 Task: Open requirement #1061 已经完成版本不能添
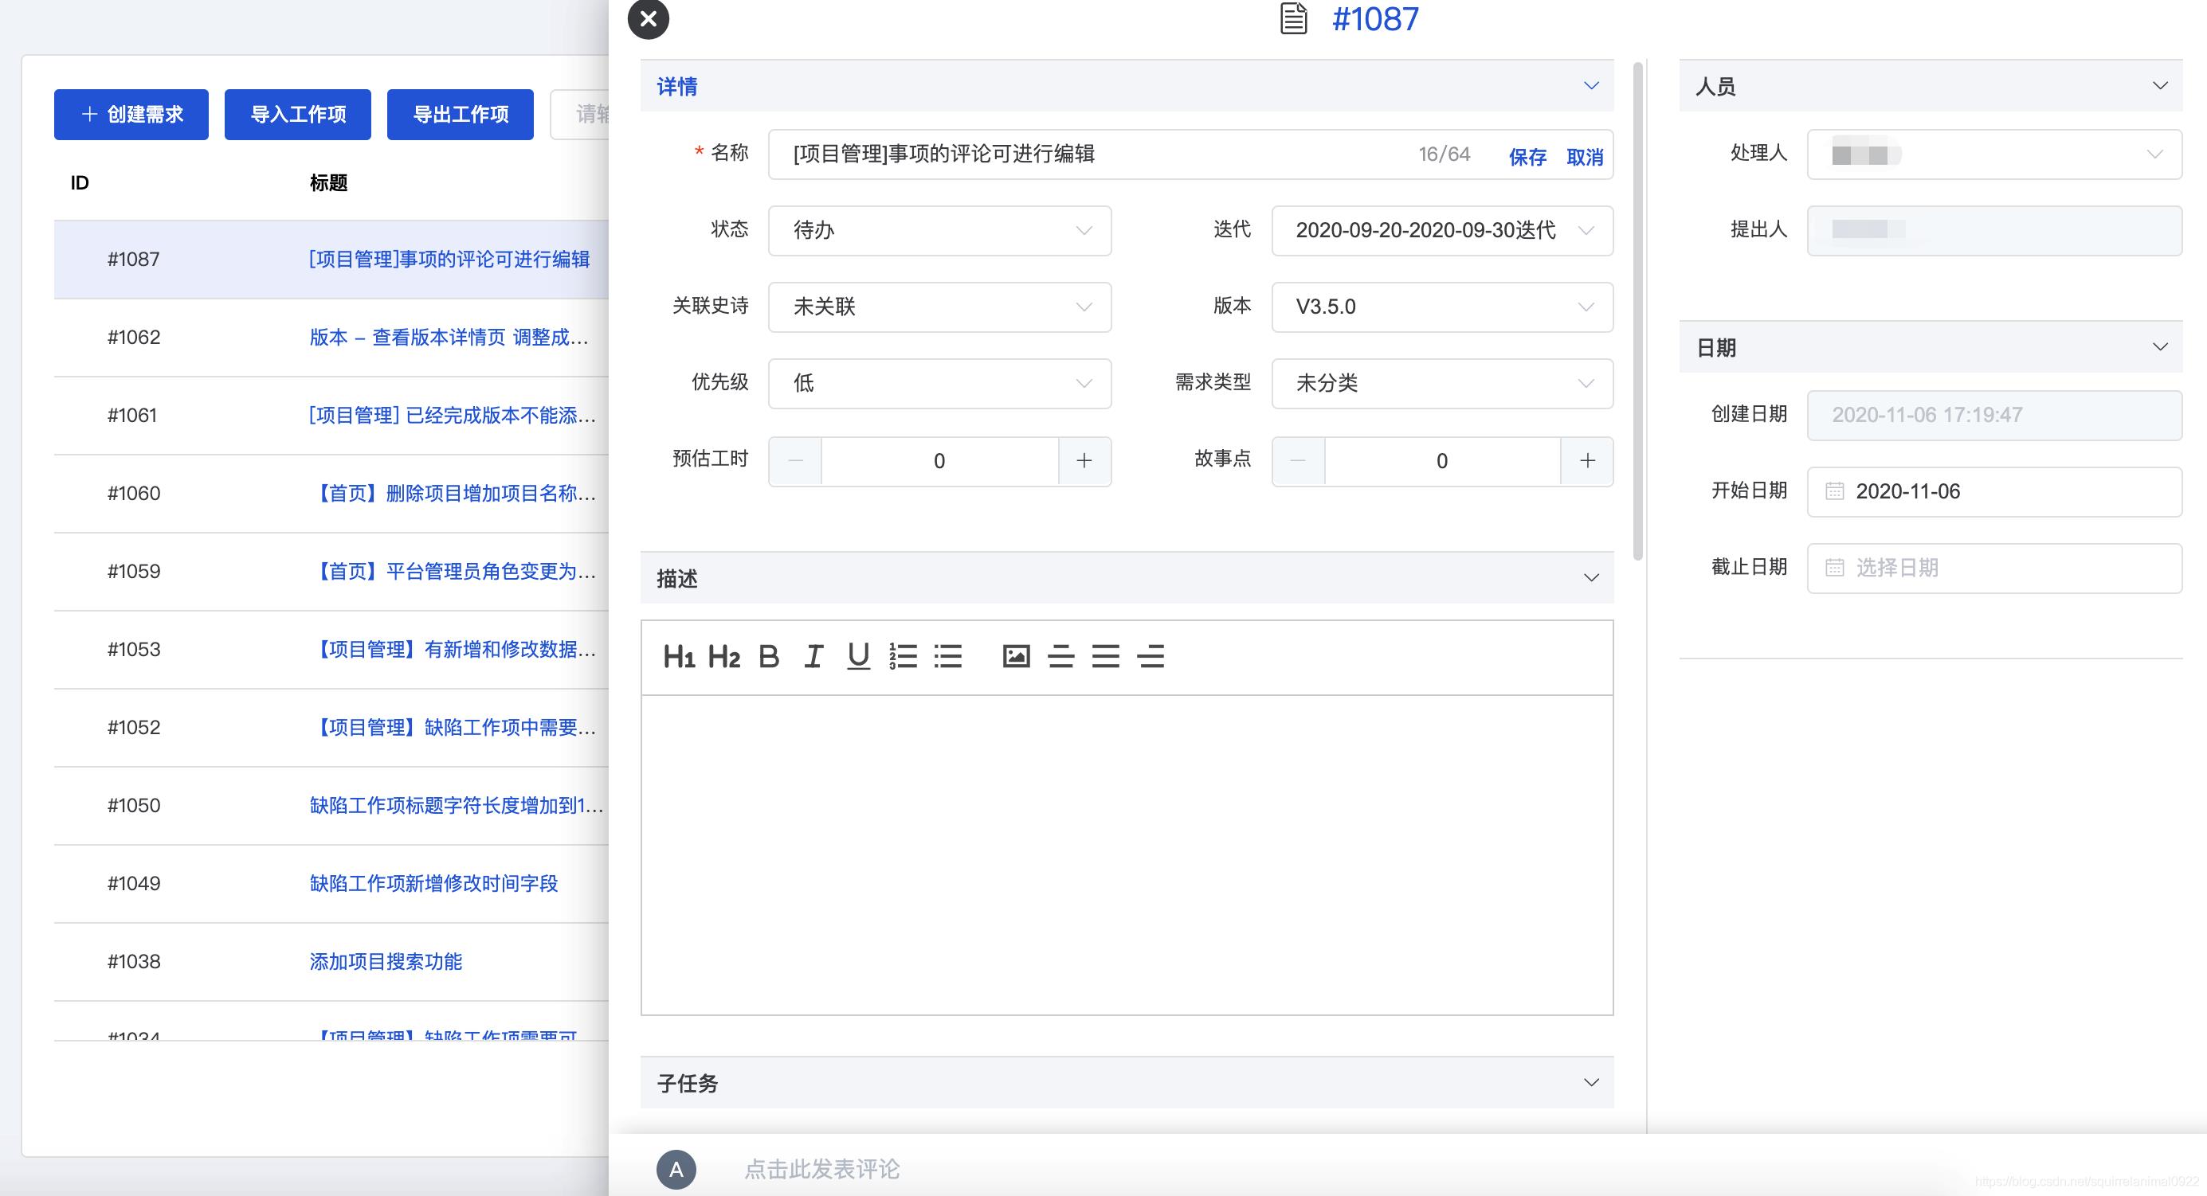452,415
